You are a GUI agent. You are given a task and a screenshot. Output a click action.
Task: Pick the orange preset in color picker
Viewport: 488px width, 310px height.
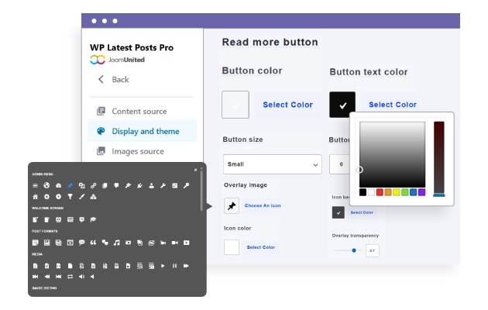(x=388, y=192)
